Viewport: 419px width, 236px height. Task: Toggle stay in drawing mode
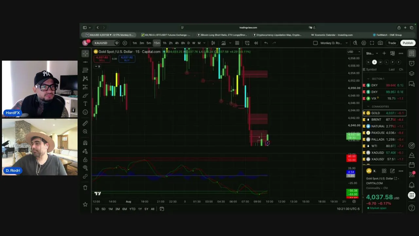coord(85,151)
